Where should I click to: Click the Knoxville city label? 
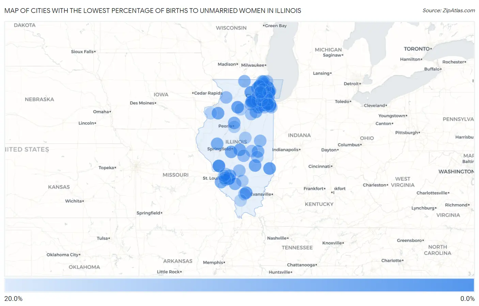(333, 243)
